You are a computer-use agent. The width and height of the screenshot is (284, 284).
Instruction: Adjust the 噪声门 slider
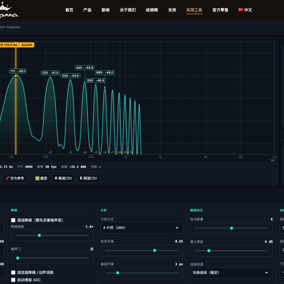pos(52,258)
